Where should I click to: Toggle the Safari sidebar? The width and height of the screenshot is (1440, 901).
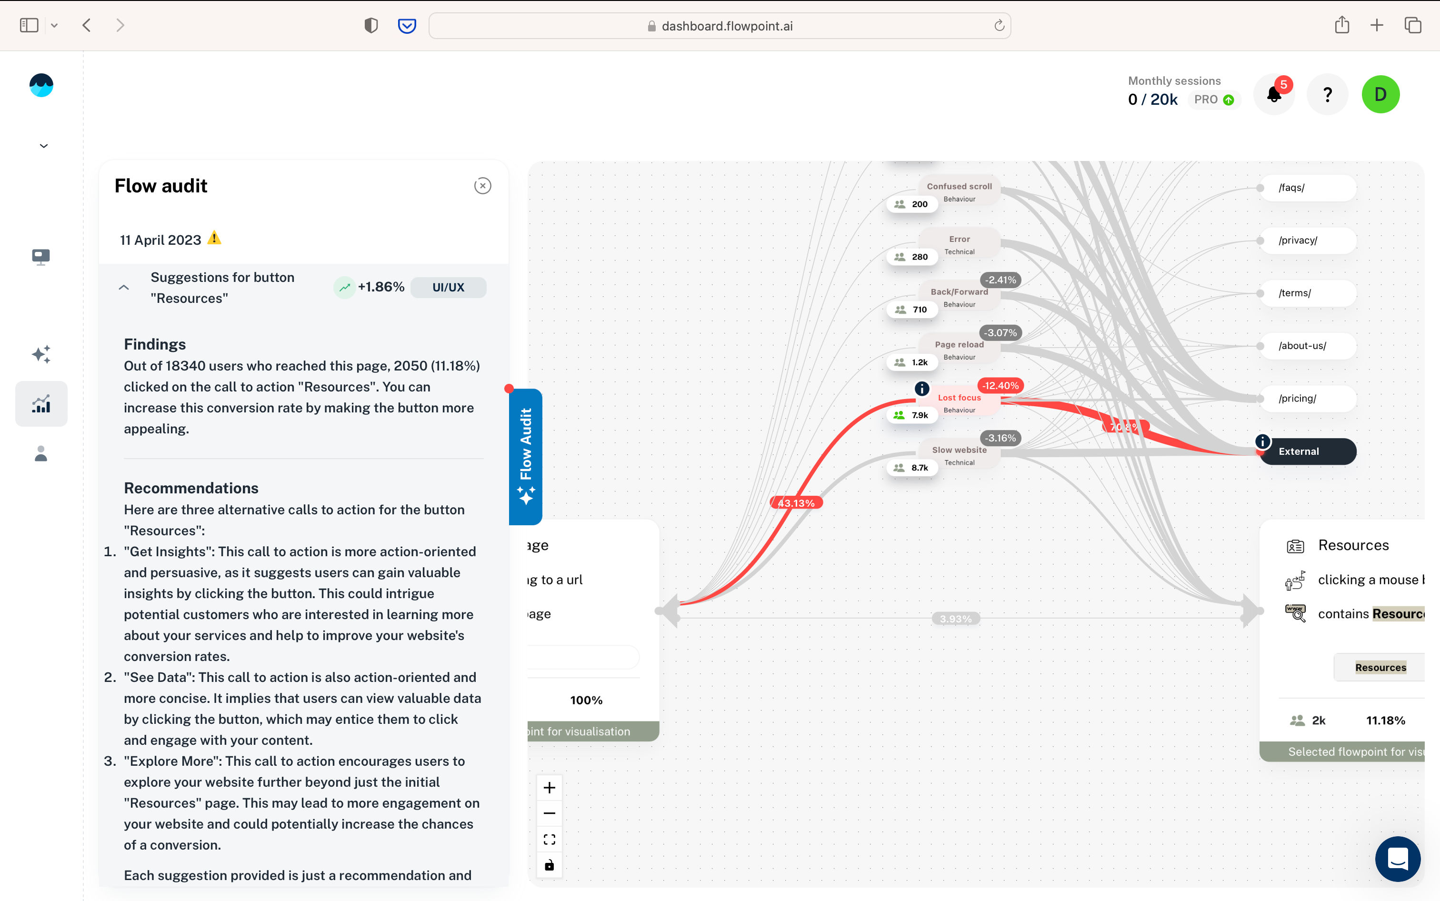pos(29,25)
